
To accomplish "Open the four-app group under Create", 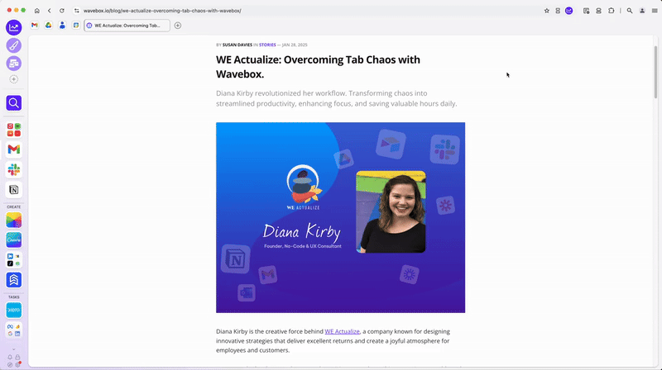I will (14, 259).
